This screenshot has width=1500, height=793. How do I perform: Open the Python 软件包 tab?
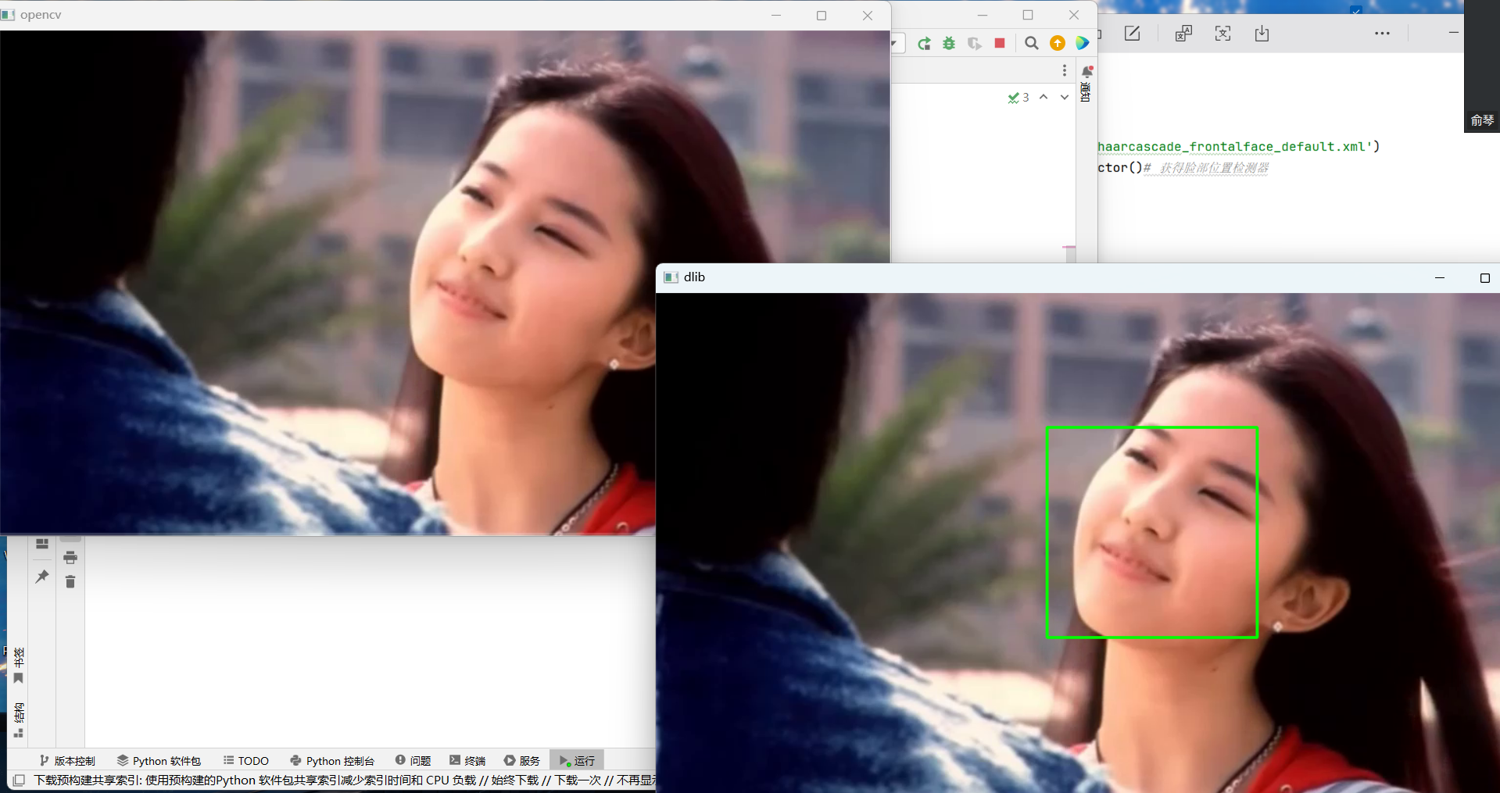coord(159,760)
